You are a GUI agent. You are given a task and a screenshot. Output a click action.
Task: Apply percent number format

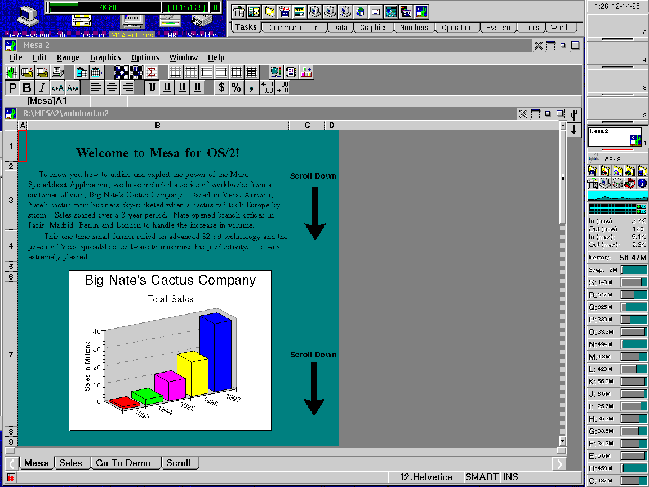pos(237,87)
